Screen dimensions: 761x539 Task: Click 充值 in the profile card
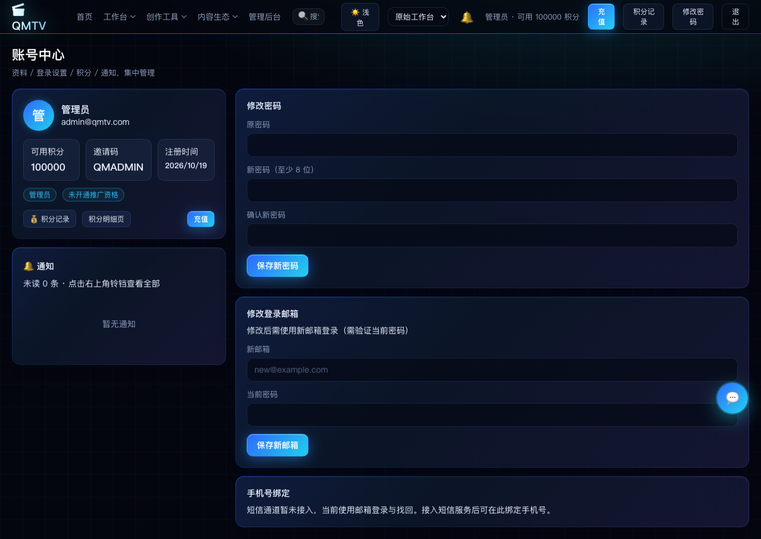pyautogui.click(x=201, y=219)
